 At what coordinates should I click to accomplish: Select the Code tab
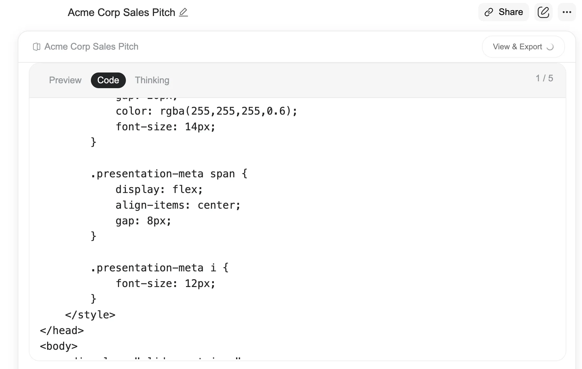pos(108,80)
